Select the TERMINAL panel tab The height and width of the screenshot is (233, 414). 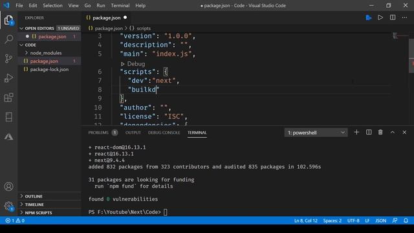point(197,133)
